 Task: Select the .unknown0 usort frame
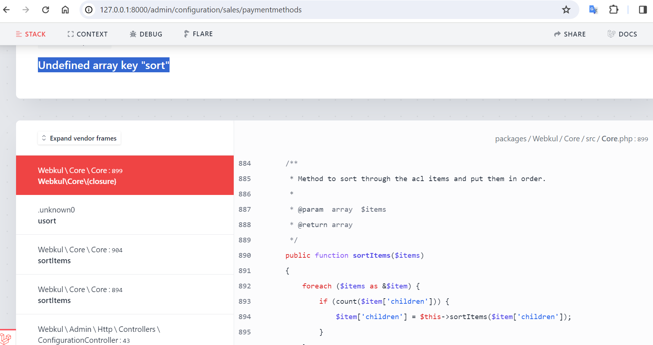[x=125, y=215]
